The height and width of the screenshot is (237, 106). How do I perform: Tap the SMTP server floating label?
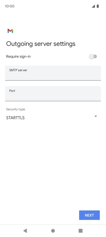coord(18,70)
